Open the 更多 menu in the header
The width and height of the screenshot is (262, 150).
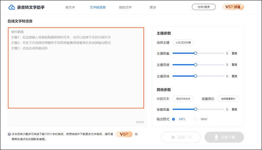pos(153,7)
